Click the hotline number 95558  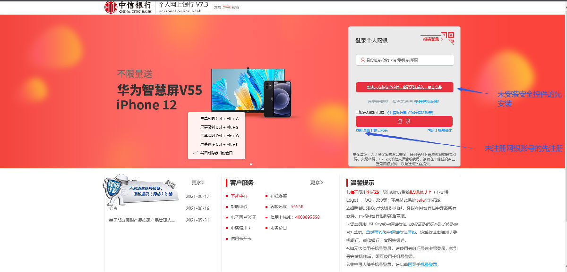(x=297, y=206)
